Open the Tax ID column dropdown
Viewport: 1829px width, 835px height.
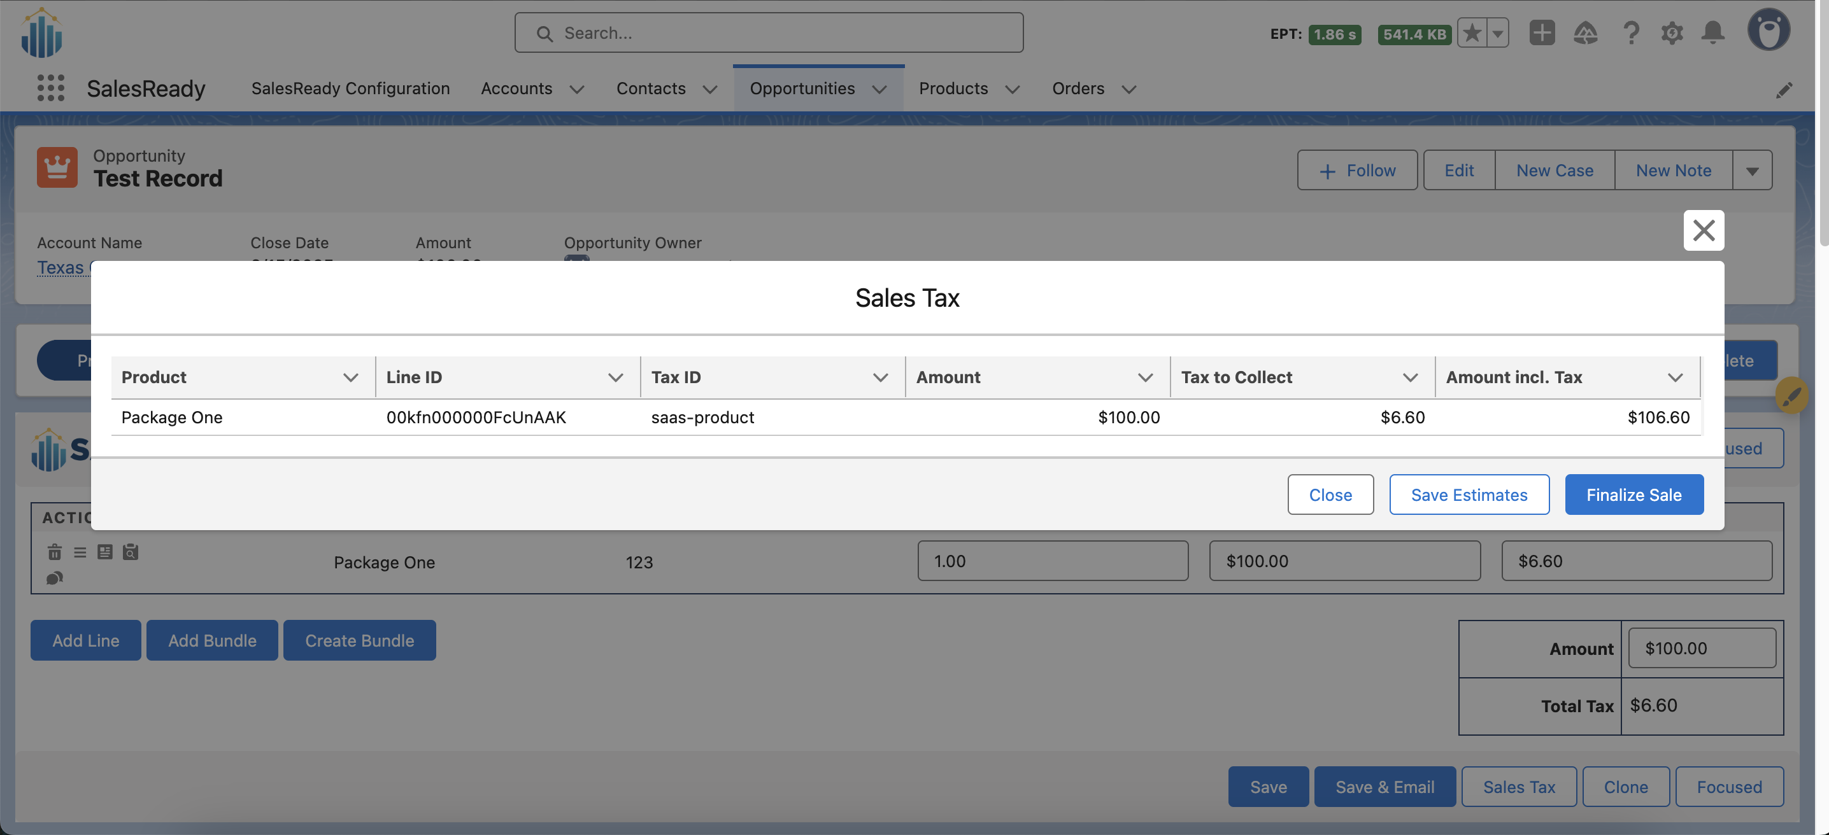(x=879, y=377)
